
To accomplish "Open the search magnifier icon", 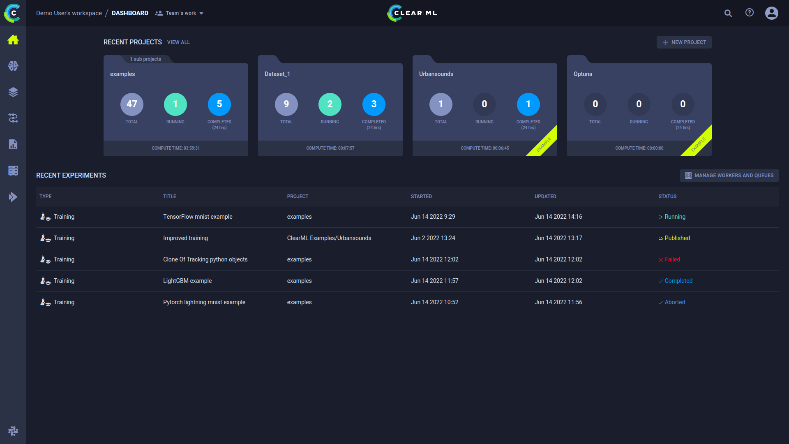I will (x=728, y=13).
